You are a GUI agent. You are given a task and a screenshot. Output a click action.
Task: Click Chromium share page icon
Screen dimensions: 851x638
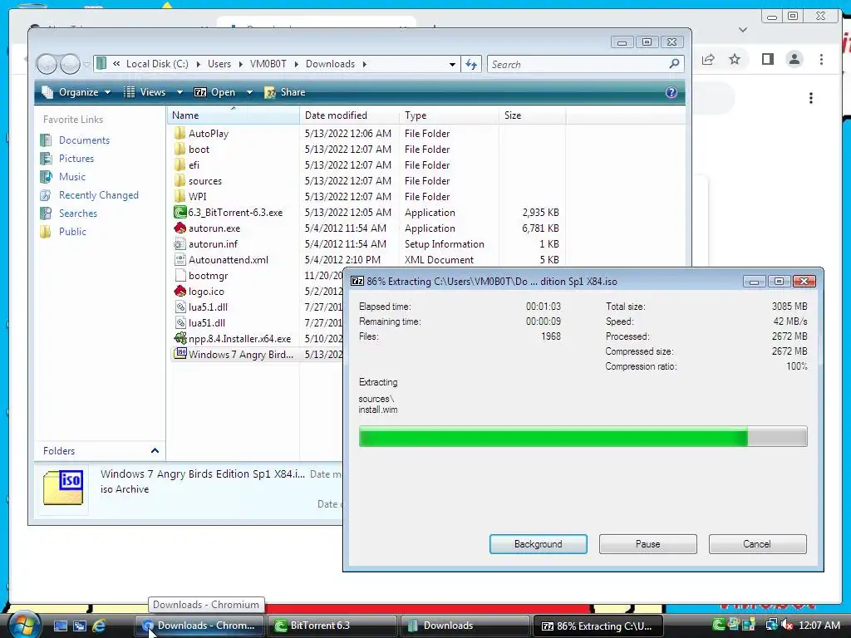708,59
